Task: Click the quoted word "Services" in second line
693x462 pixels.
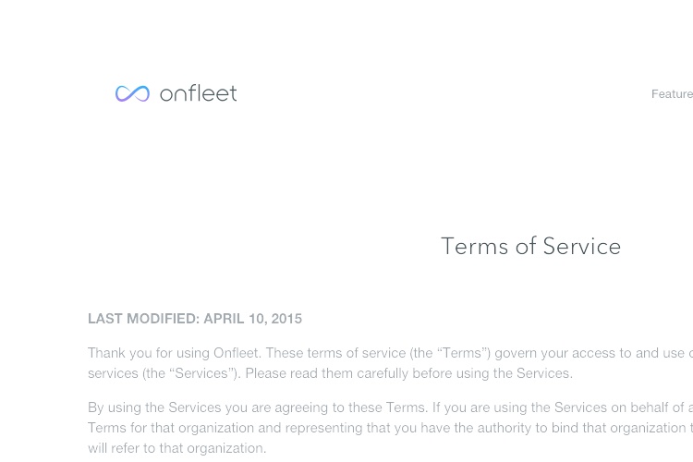Action: coord(201,373)
